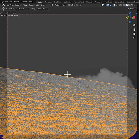This screenshot has height=139, width=139.
Task: Toggle the Show Gizmo button
Action: (x=108, y=5)
